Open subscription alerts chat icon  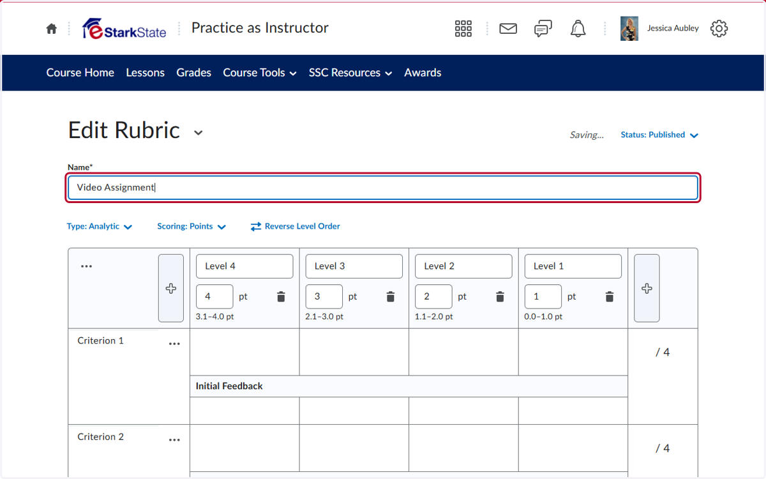(543, 29)
